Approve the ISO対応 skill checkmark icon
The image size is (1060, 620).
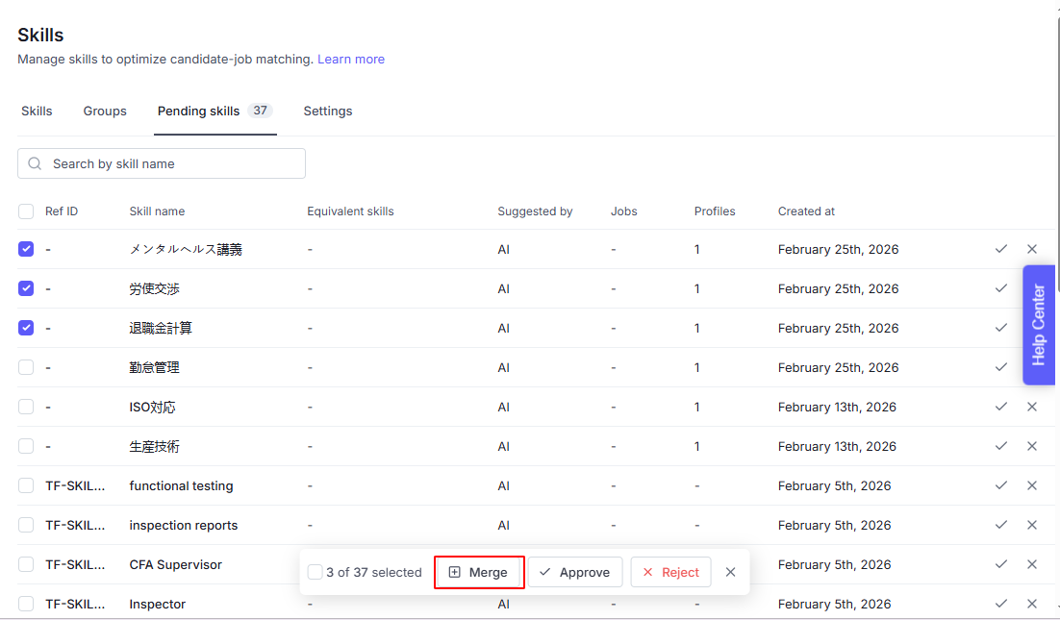(x=1001, y=407)
